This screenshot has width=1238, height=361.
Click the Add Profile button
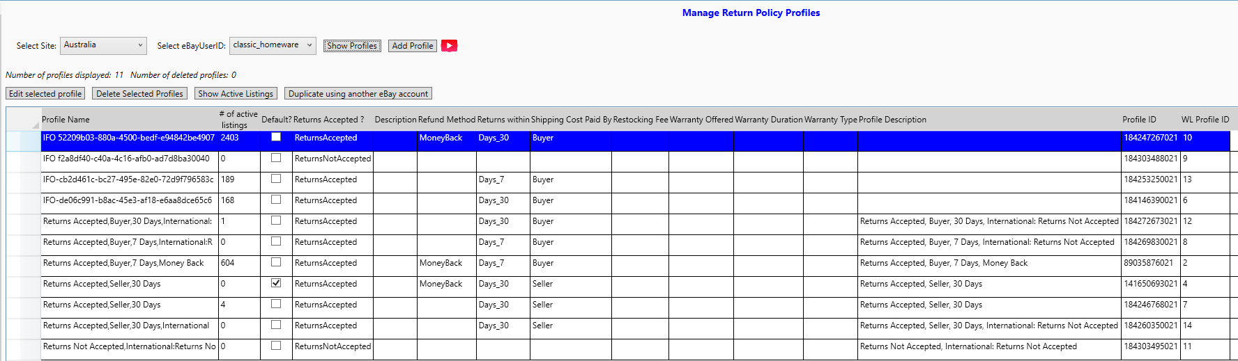coord(413,46)
